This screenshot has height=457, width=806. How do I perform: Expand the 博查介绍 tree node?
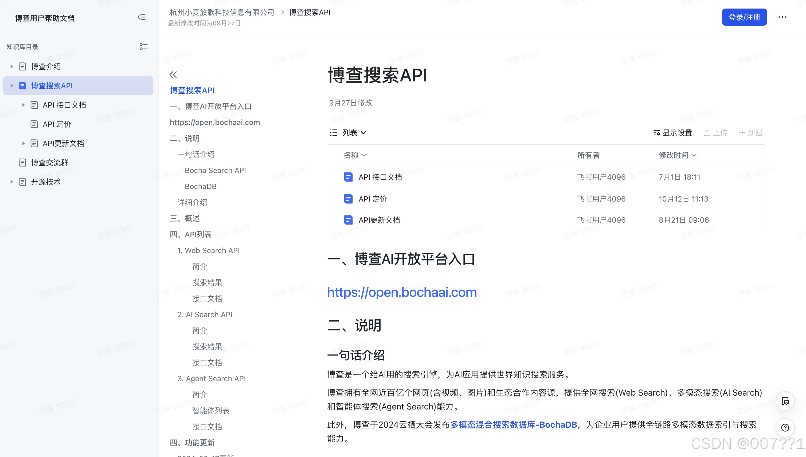(12, 66)
